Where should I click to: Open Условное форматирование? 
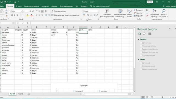pyautogui.click(x=107, y=13)
